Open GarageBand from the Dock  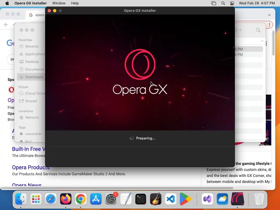pos(156,199)
